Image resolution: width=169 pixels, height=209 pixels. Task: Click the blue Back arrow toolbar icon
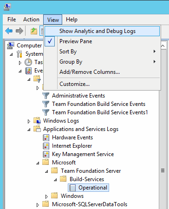(x=9, y=31)
